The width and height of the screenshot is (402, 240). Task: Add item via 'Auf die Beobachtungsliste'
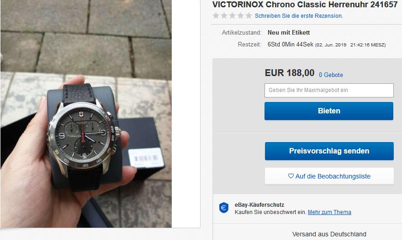tap(329, 176)
